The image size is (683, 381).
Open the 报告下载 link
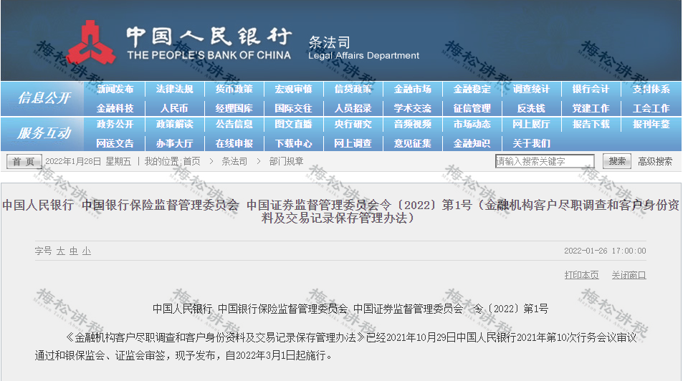[591, 125]
